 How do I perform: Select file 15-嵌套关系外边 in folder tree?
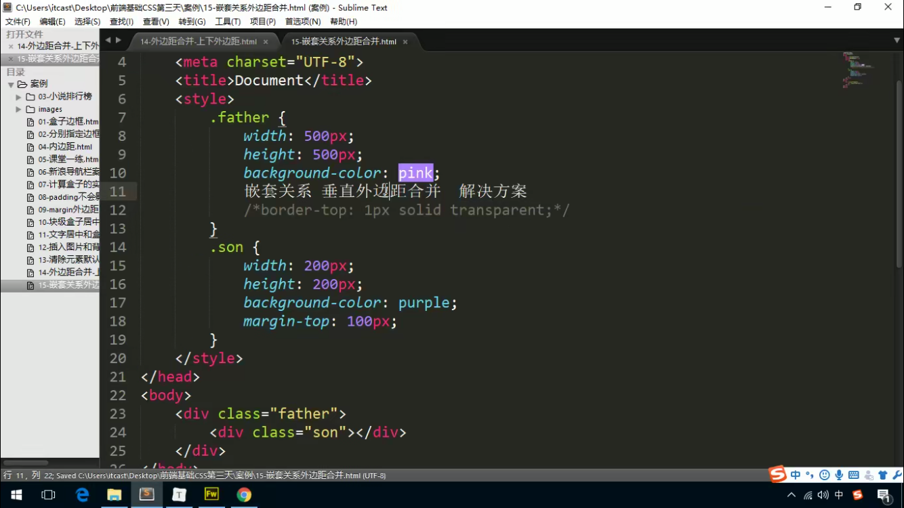click(x=68, y=285)
